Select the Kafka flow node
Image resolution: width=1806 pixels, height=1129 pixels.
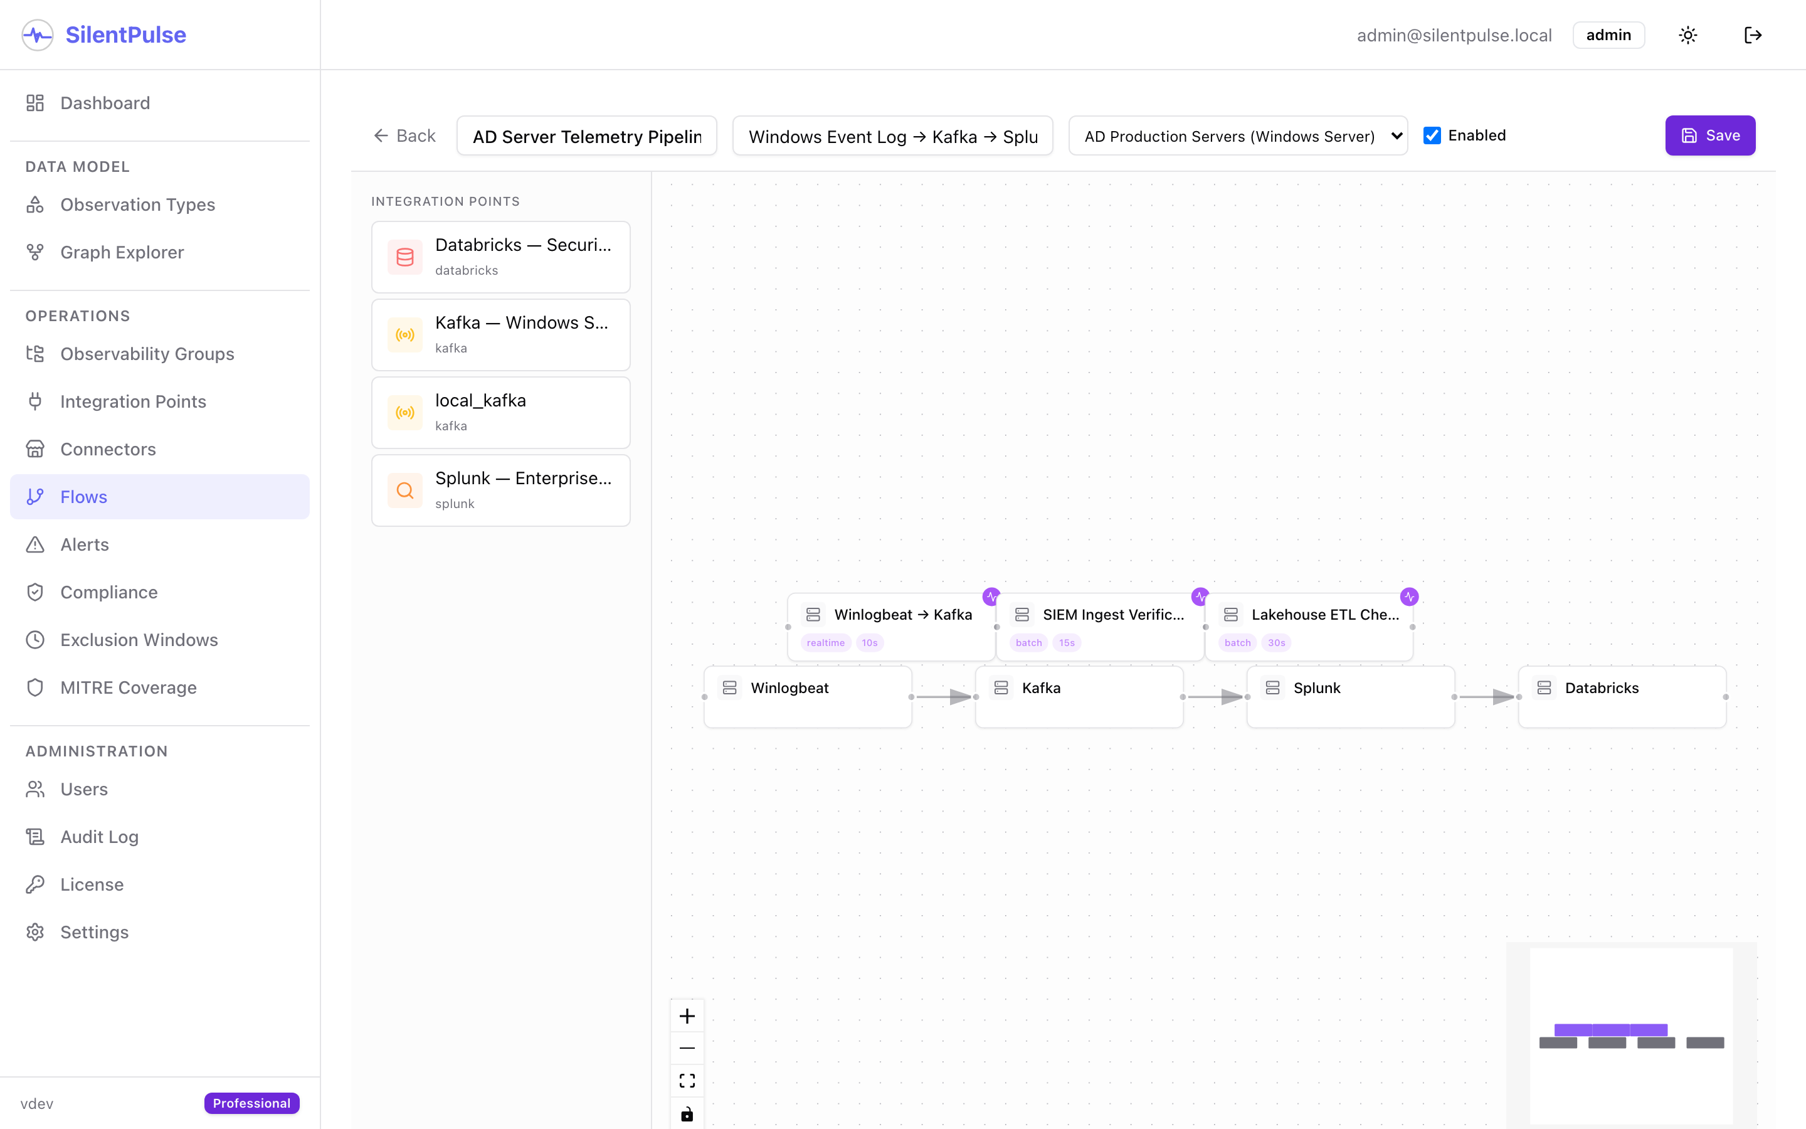[1079, 697]
